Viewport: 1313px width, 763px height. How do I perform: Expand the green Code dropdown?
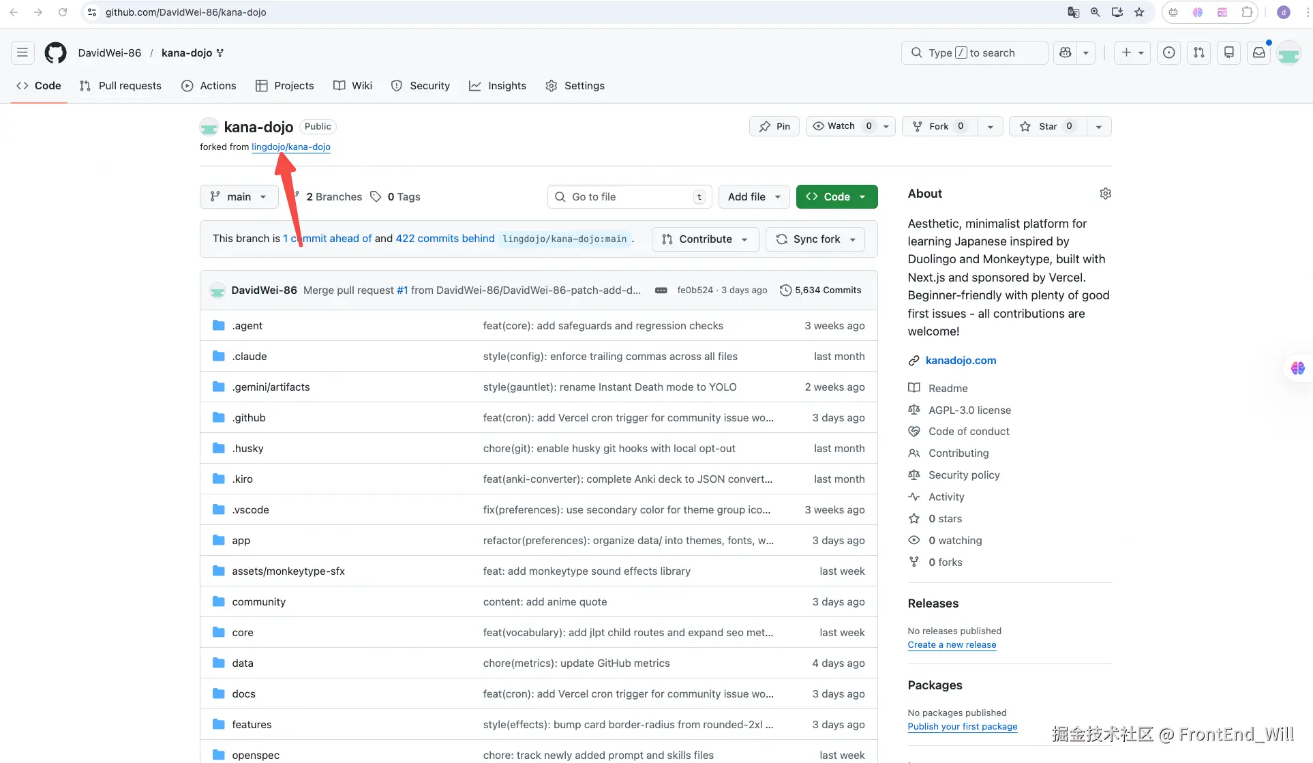coord(836,196)
